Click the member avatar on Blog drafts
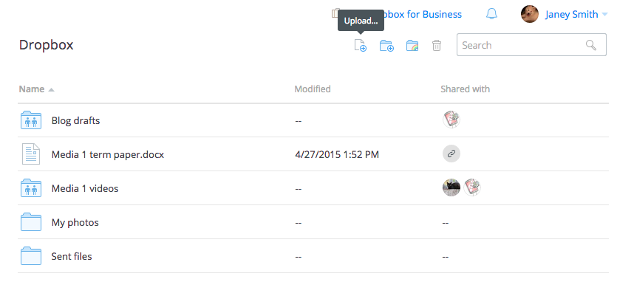 pos(451,120)
